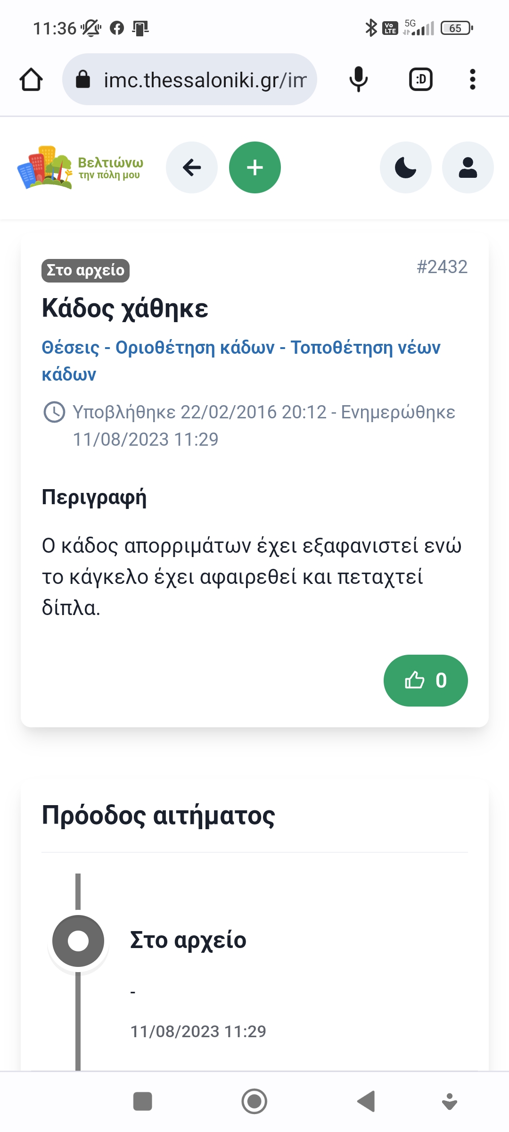The image size is (509, 1132).
Task: Go back with the arrow button
Action: click(192, 167)
